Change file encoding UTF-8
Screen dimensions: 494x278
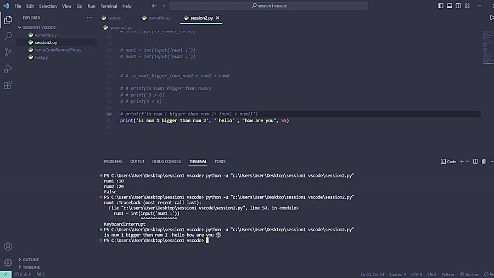pyautogui.click(x=417, y=274)
